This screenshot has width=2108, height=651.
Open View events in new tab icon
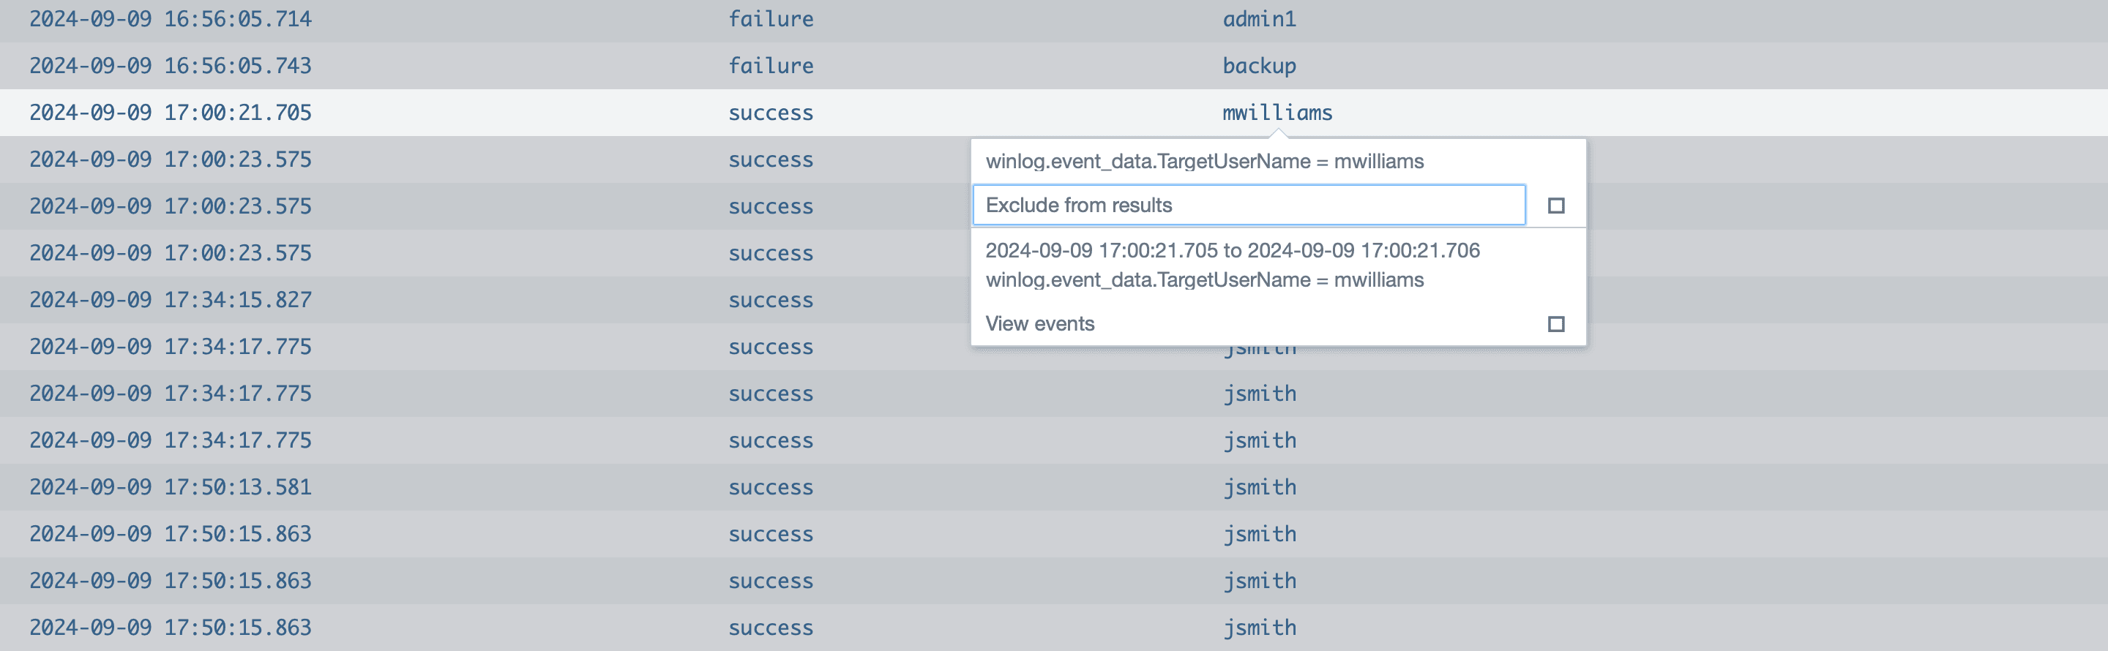click(x=1555, y=324)
